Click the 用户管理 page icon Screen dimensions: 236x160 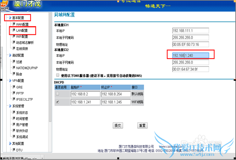[x=14, y=125]
